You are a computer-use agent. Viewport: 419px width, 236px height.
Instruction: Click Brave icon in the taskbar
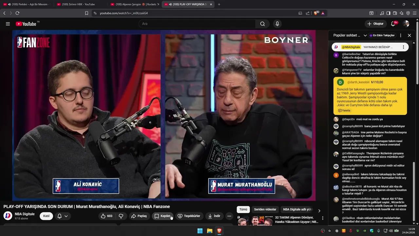(219, 231)
